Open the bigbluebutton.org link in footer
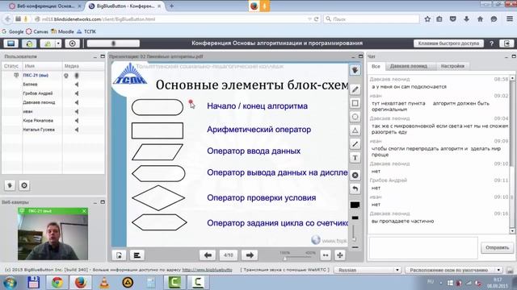The width and height of the screenshot is (517, 290). [207, 270]
